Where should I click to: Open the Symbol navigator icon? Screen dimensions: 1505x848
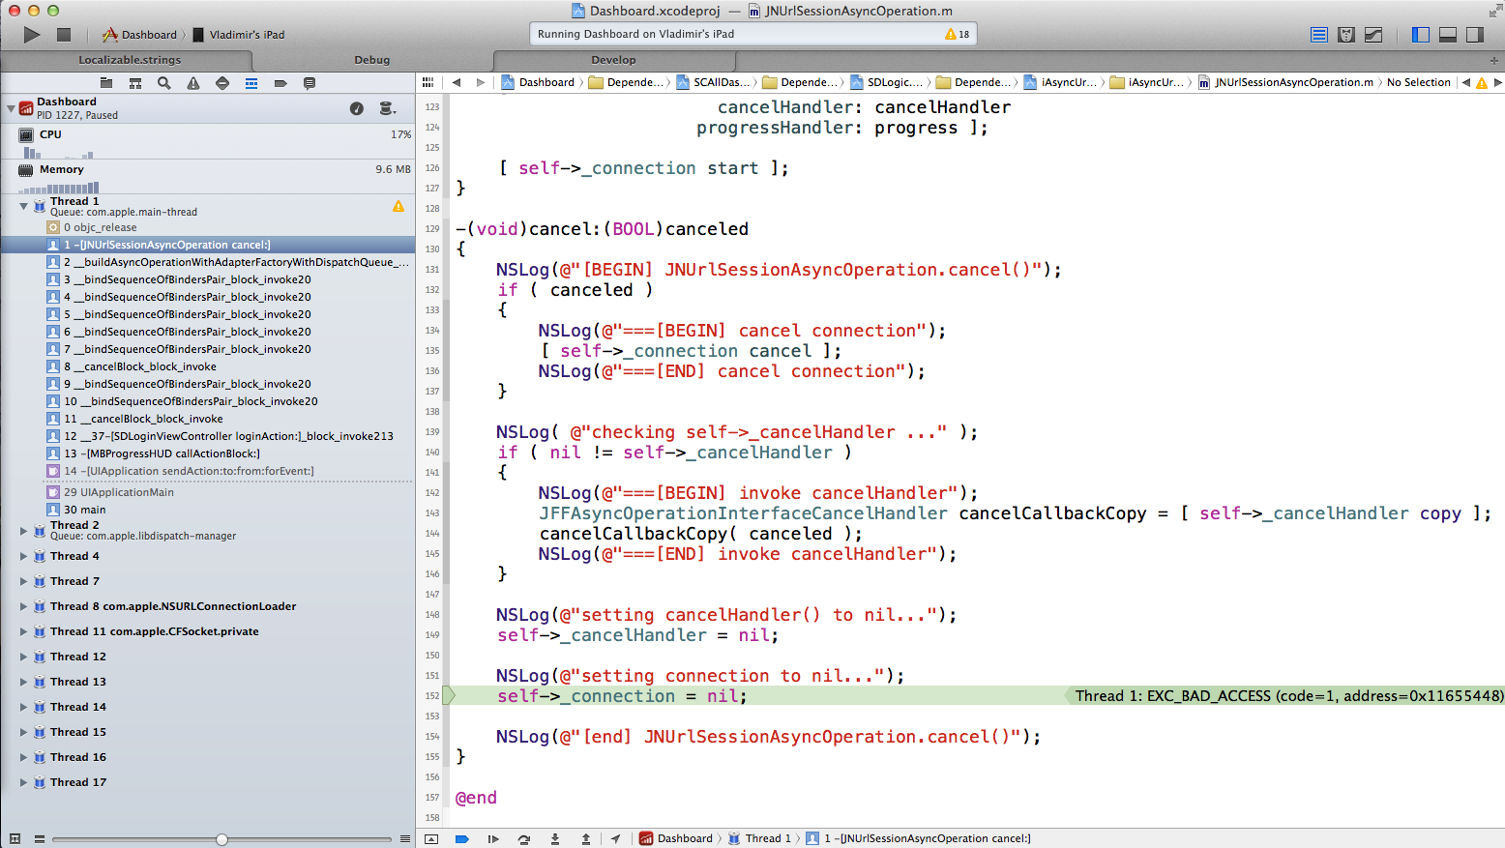(135, 83)
